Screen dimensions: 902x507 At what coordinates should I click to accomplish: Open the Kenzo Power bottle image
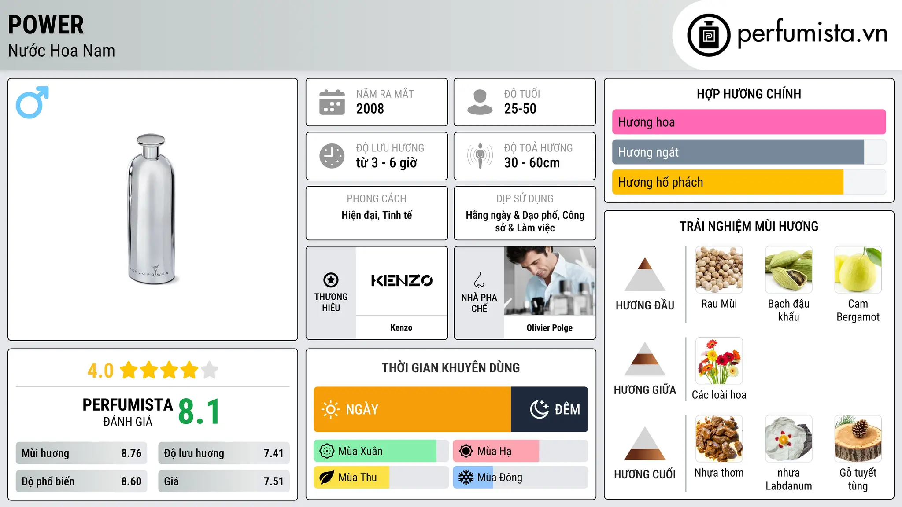coord(152,209)
